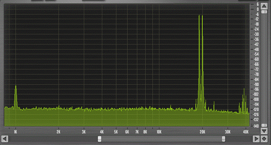Click the -140 dB level label
The height and width of the screenshot is (145, 271).
click(256, 126)
